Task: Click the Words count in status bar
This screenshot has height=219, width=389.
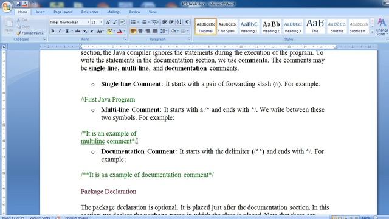Action: 40,218
